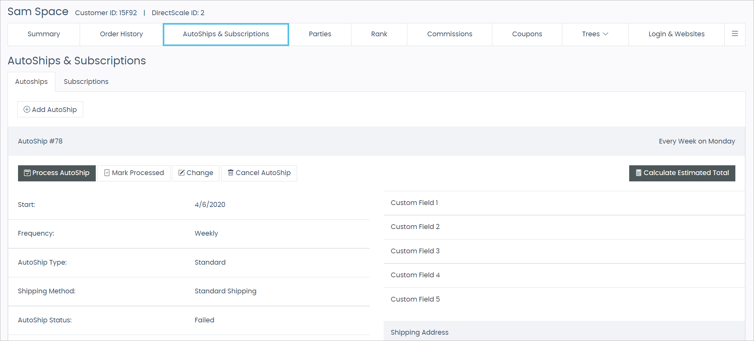
Task: Select the AutoShips & Subscriptions tab
Action: (x=226, y=34)
